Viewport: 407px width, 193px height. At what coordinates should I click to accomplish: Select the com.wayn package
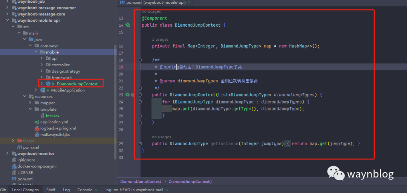pos(49,46)
